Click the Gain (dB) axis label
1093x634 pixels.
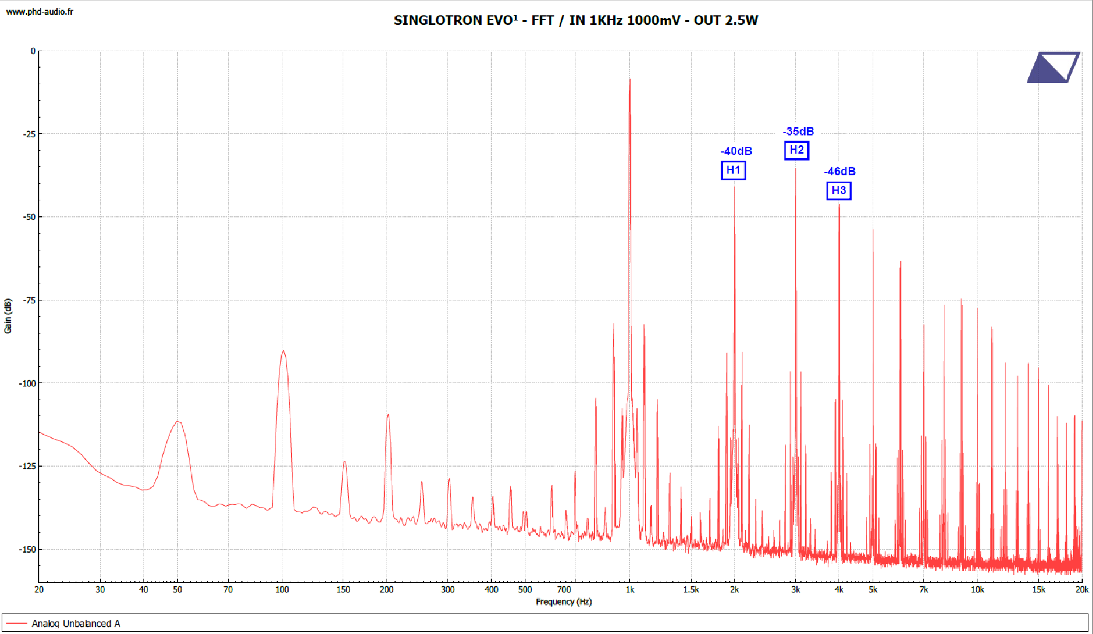point(8,316)
